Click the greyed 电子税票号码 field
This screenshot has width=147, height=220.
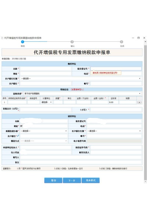tap(114, 141)
